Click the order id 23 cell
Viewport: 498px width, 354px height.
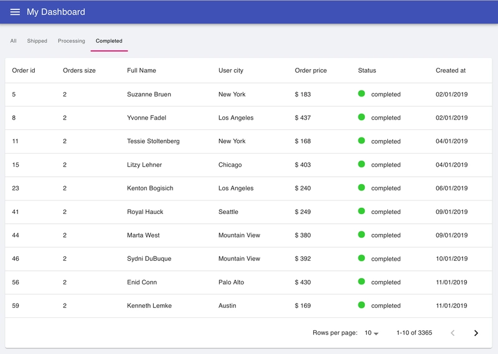pos(16,189)
